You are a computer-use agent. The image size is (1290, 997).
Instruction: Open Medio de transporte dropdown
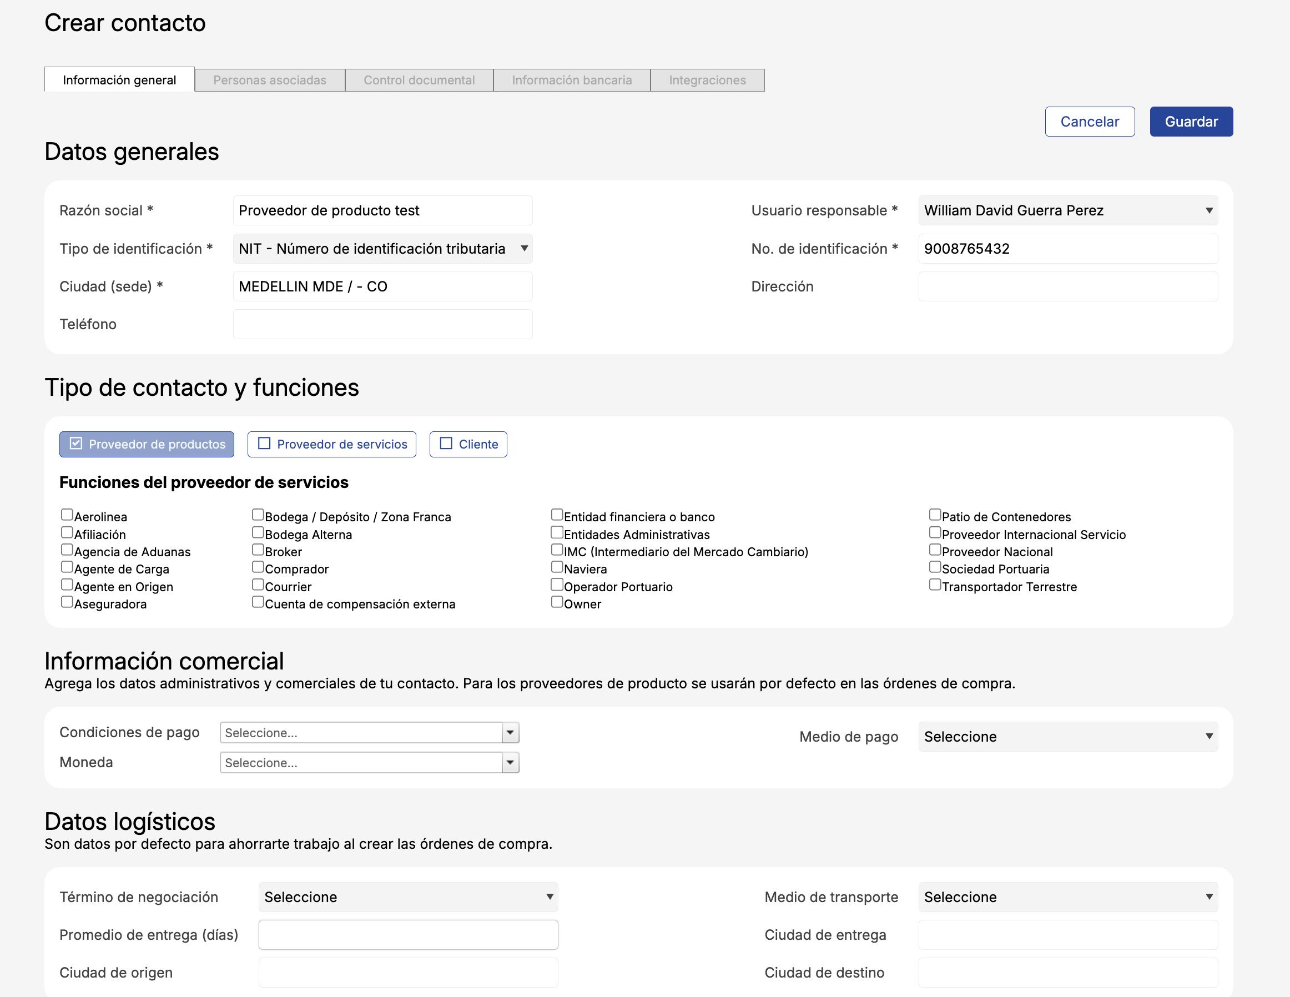(x=1067, y=897)
